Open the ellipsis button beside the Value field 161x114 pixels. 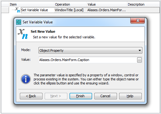139,60
